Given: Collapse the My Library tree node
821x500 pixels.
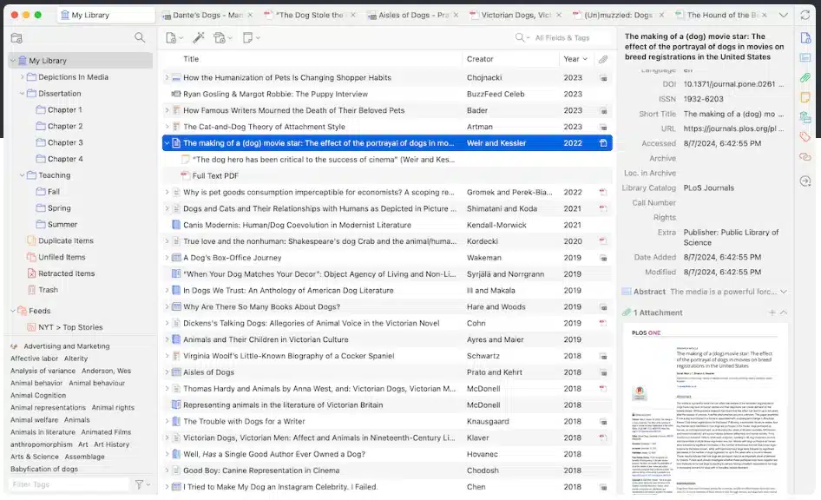Looking at the screenshot, I should coord(12,61).
